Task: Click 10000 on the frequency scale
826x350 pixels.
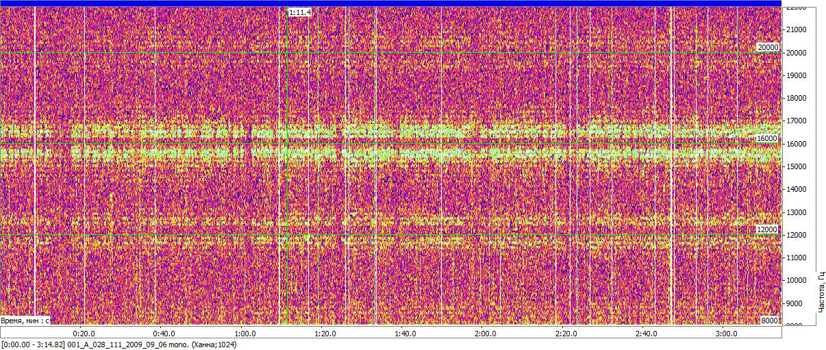Action: [x=796, y=280]
